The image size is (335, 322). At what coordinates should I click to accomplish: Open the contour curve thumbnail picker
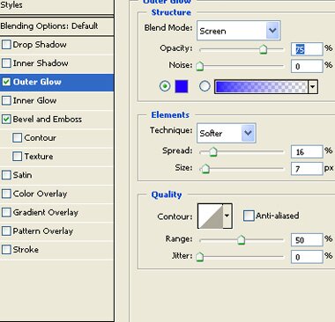point(211,216)
